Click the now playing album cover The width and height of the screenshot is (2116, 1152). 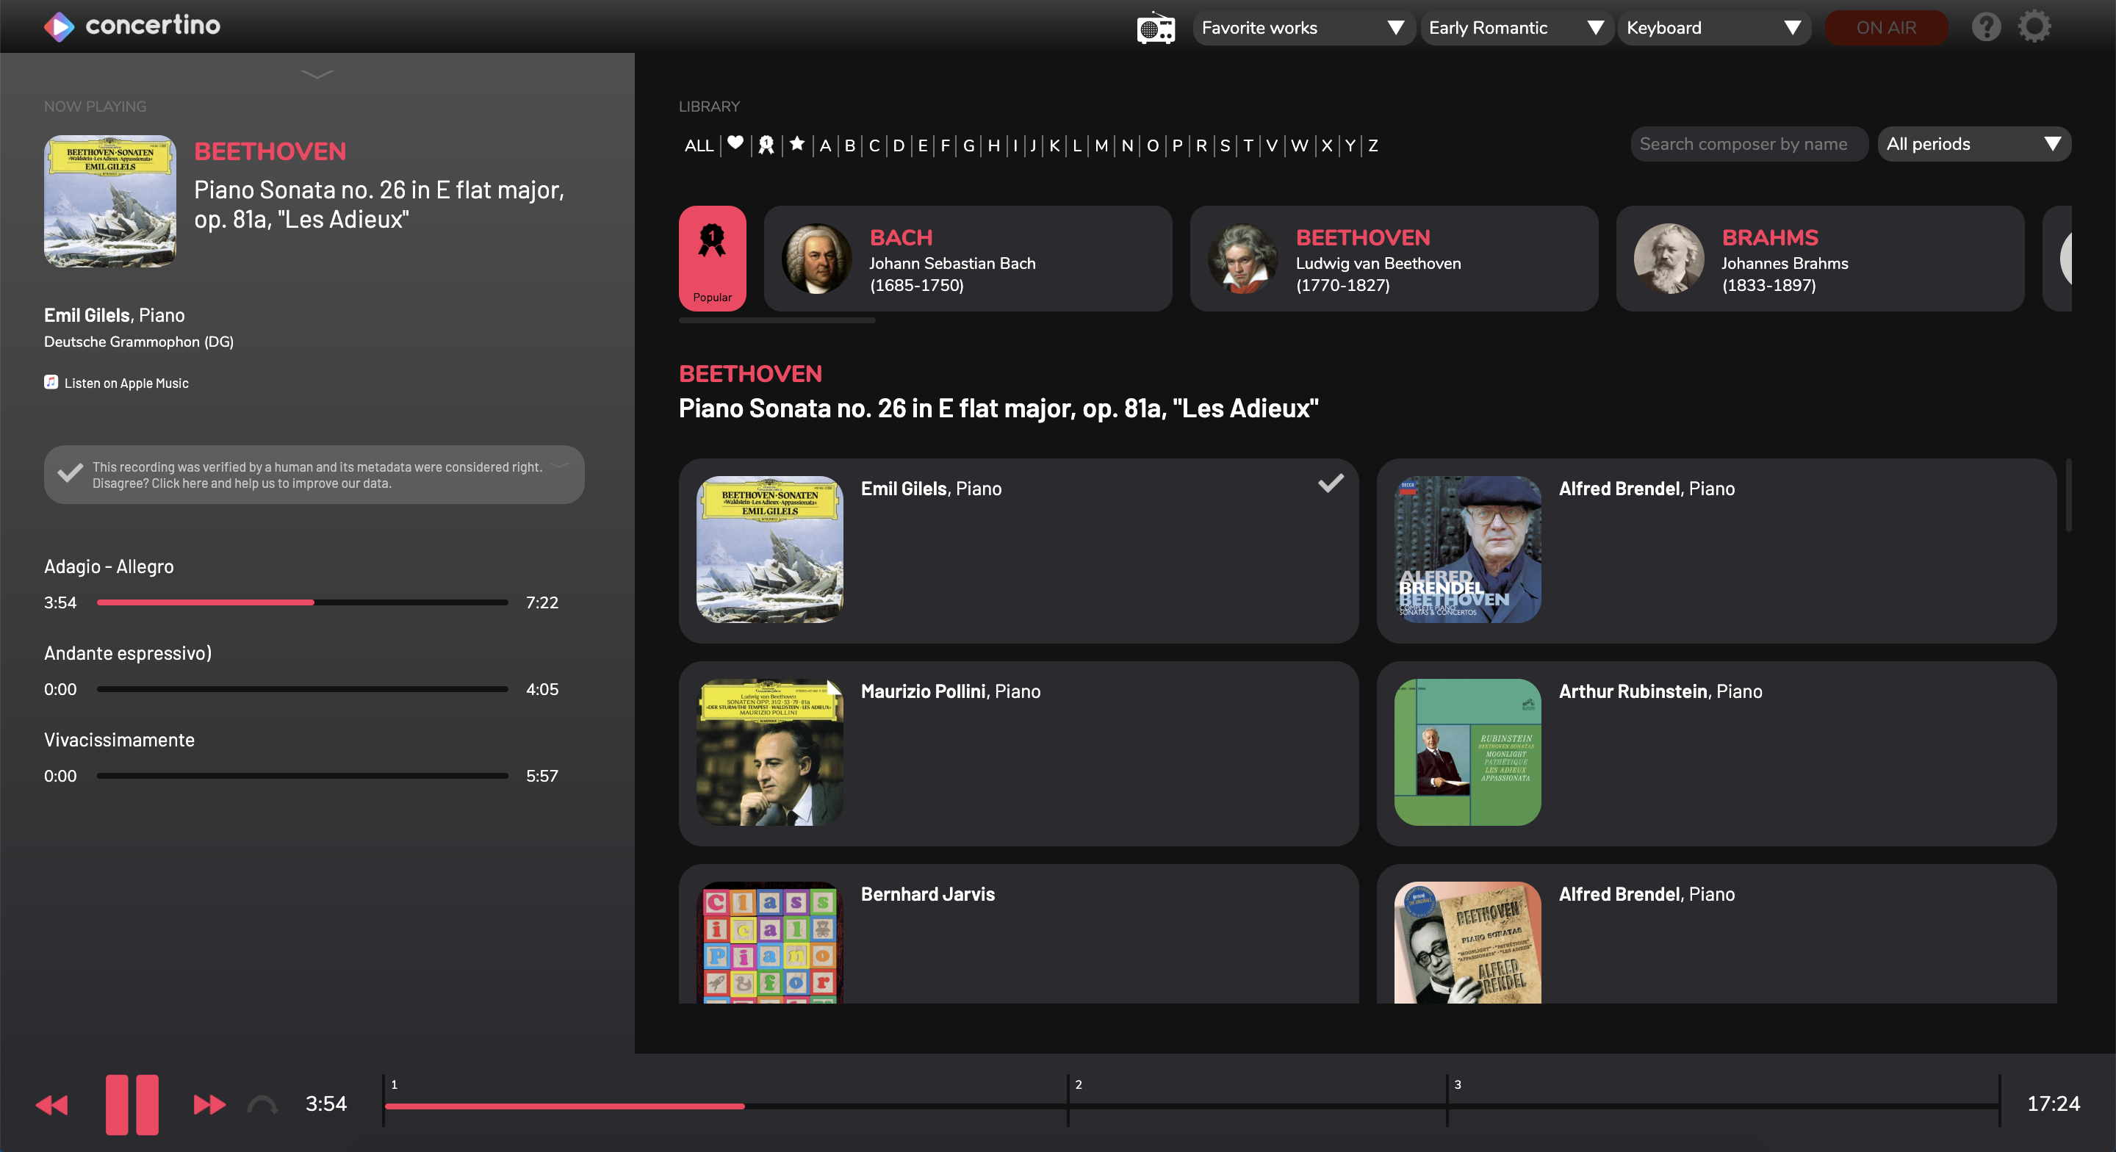(110, 201)
